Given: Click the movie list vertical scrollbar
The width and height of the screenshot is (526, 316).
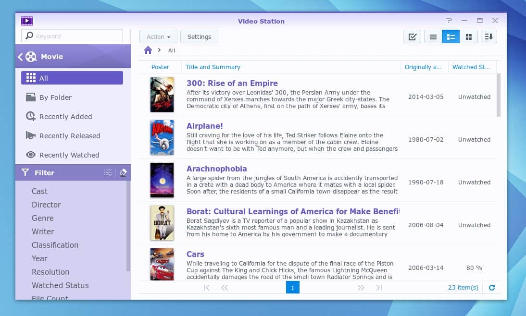Looking at the screenshot, I should coord(499,95).
